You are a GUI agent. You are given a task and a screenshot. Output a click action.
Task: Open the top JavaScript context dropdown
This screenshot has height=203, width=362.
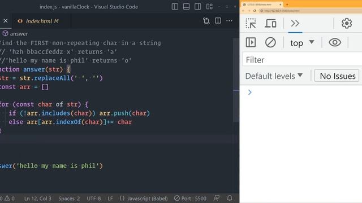tap(302, 43)
